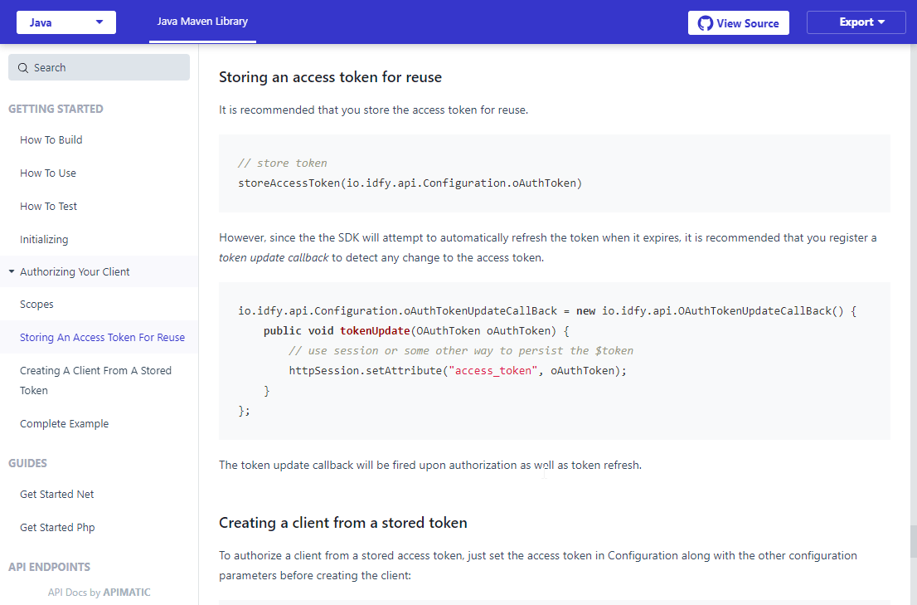The image size is (917, 605).
Task: Switch to the Java Maven Library tab
Action: coord(202,22)
